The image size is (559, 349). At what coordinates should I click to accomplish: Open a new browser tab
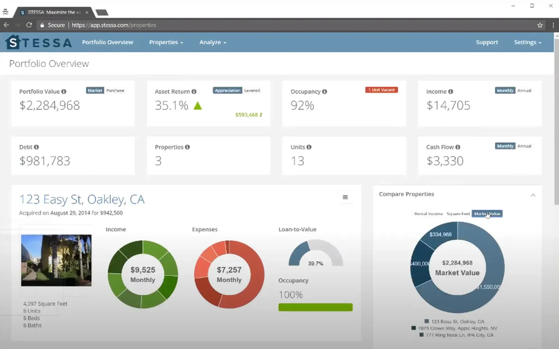pos(102,13)
